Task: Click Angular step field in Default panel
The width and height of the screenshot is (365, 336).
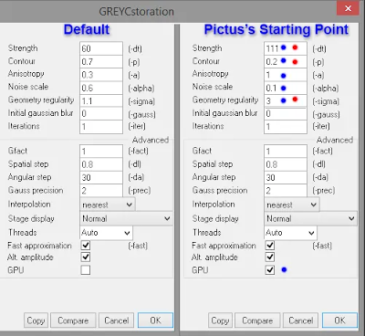Action: (101, 177)
